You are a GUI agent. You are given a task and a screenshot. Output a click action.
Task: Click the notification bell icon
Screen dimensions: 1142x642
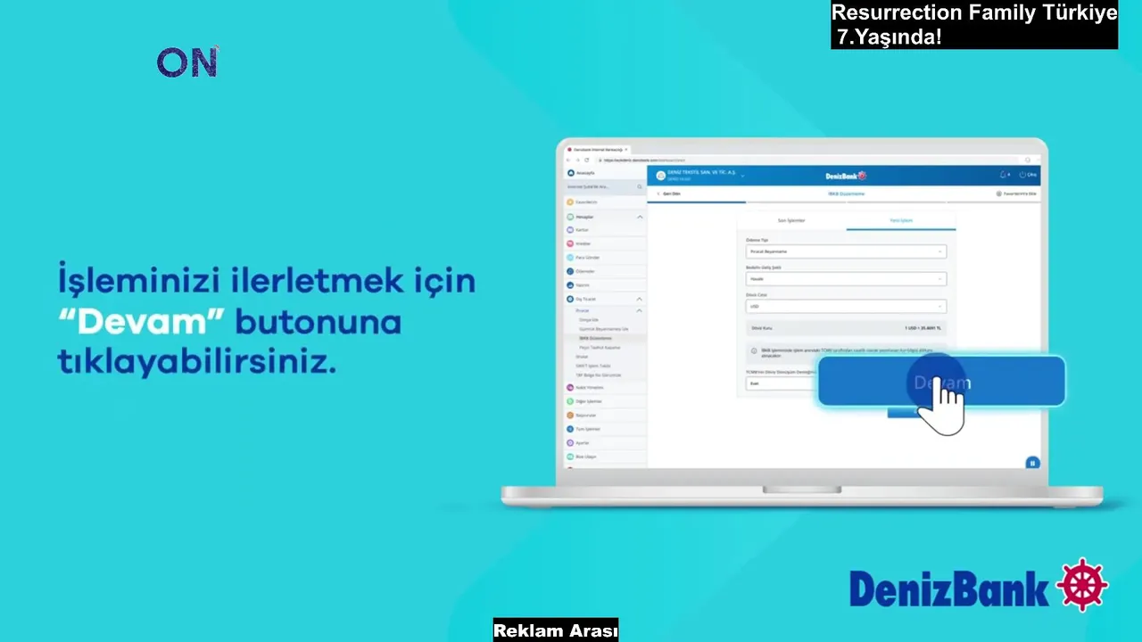(1003, 175)
